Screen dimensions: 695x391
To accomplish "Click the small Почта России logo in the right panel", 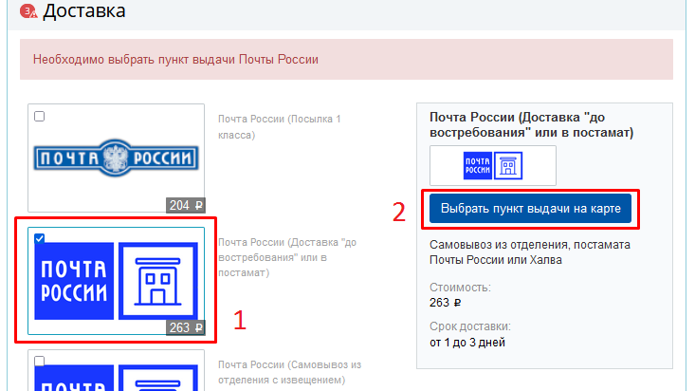I will pos(477,166).
